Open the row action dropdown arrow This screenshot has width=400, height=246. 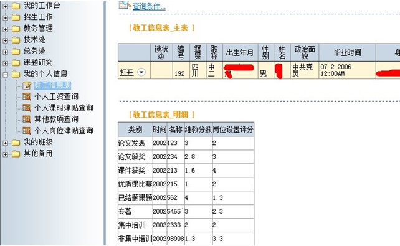141,72
